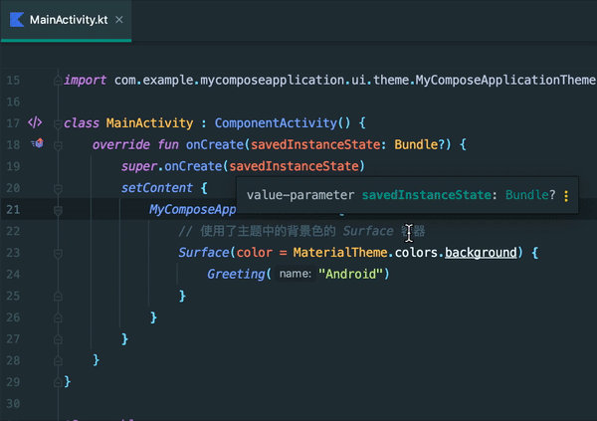Collapse the MainActivity class fold on line 17
Viewport: 597px width, 421px height.
click(x=58, y=123)
